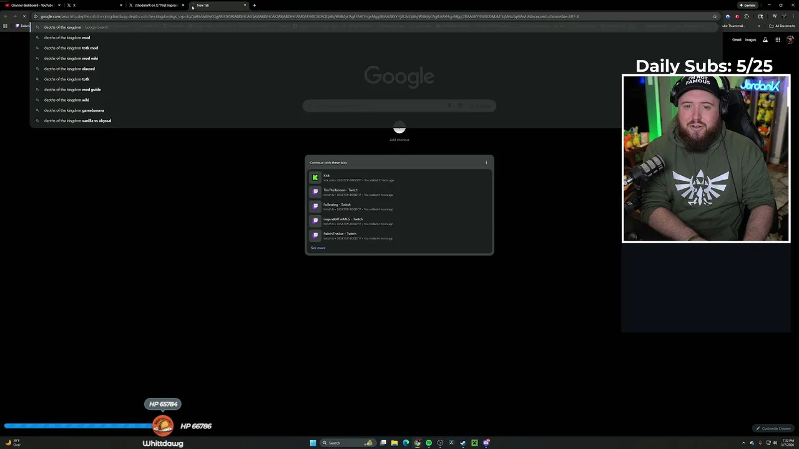
Task: Click the See more link
Action: coord(318,248)
